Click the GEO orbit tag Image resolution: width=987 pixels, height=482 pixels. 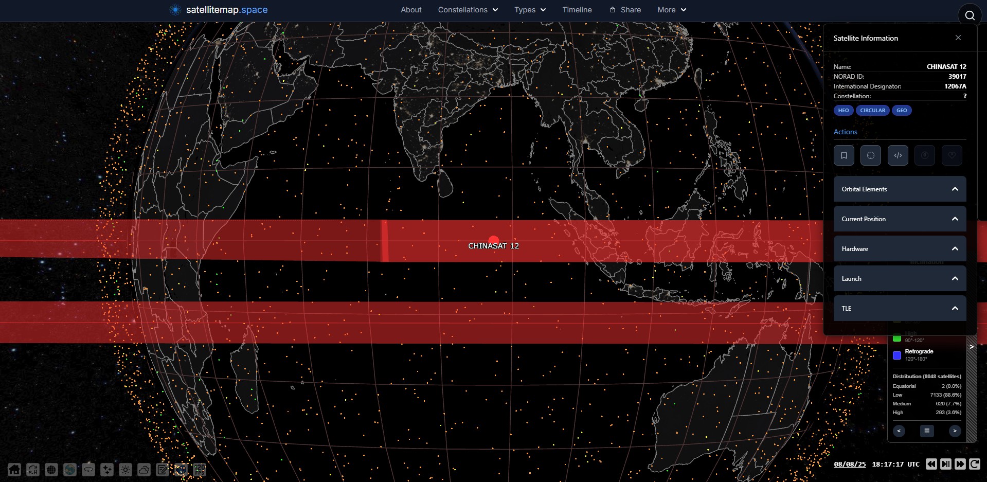902,110
